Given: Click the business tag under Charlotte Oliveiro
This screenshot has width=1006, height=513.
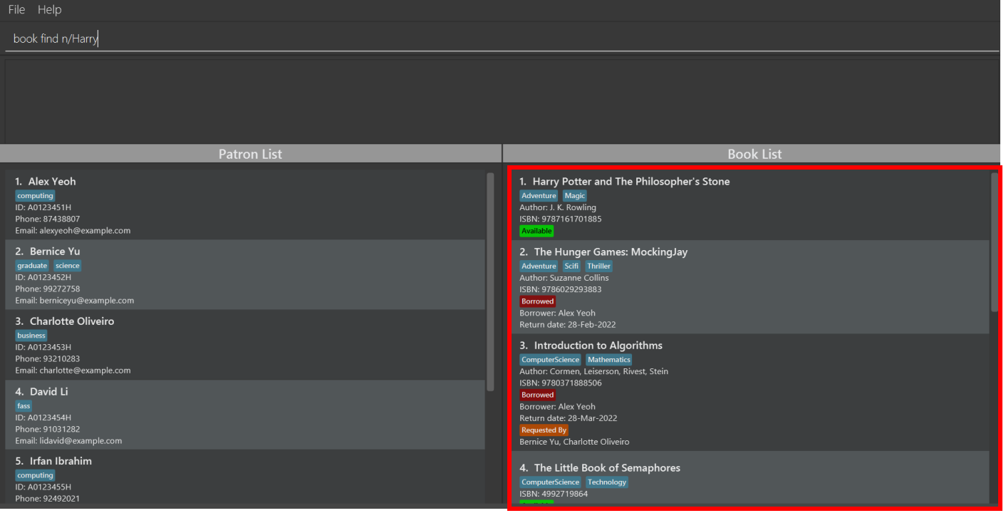Looking at the screenshot, I should [x=31, y=336].
